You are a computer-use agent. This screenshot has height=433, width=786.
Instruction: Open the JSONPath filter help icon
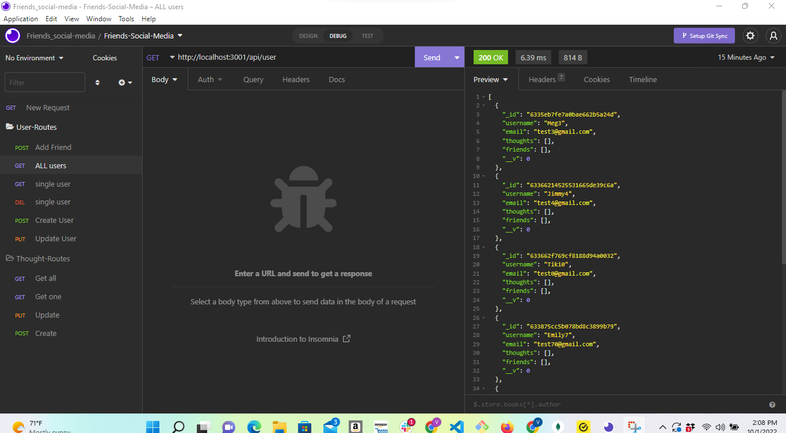[x=772, y=404]
